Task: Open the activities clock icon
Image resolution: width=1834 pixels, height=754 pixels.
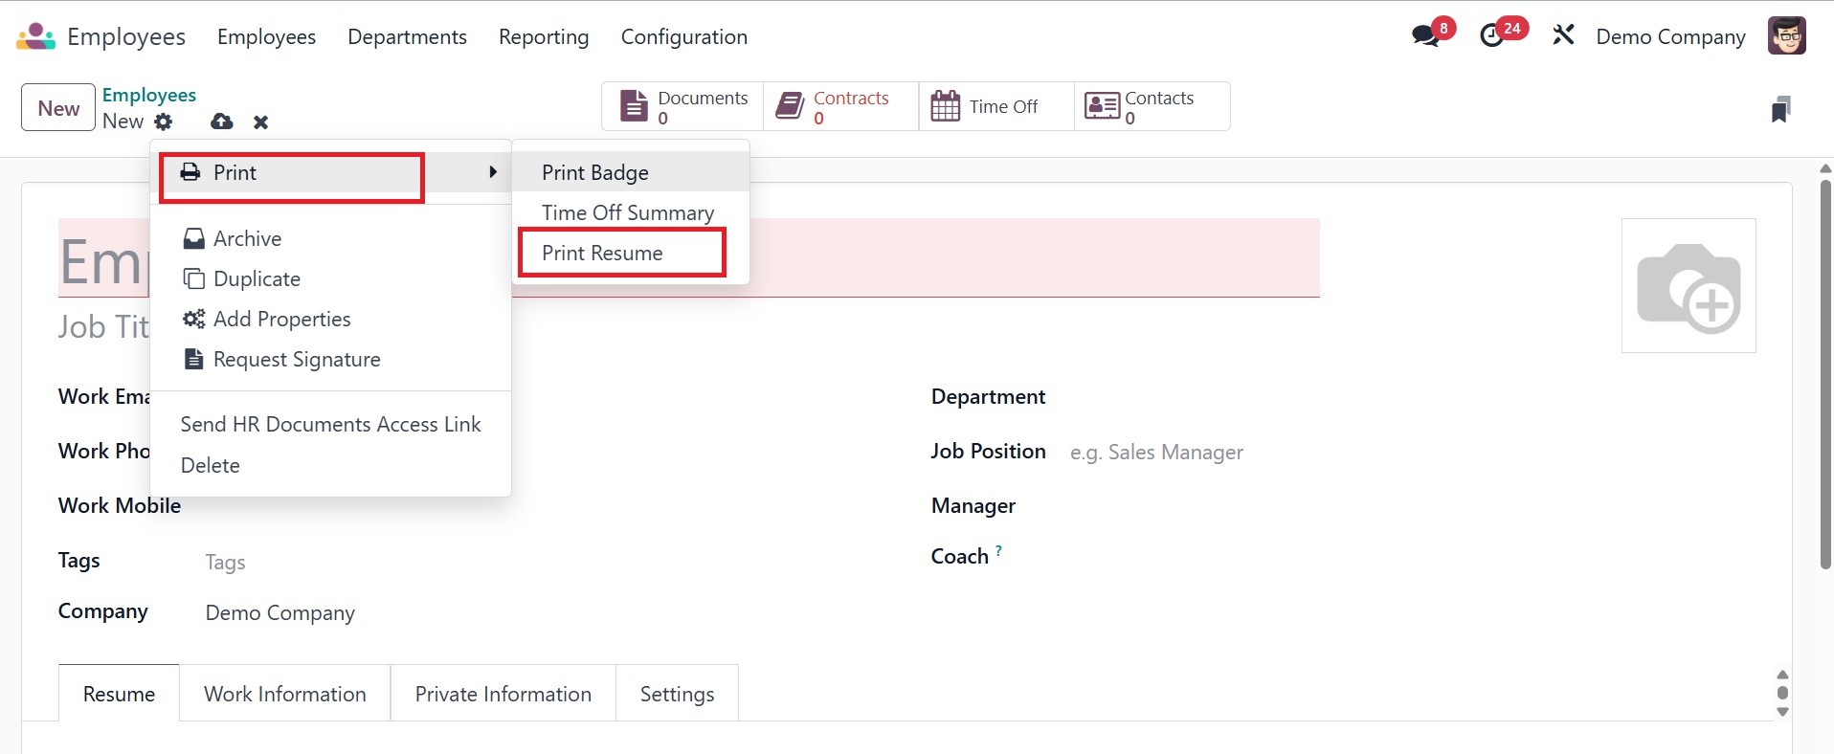Action: click(x=1491, y=36)
